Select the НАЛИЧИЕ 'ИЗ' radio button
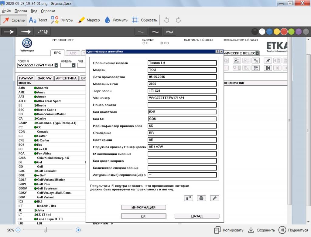Screen dimensions: 311x237 162,43
